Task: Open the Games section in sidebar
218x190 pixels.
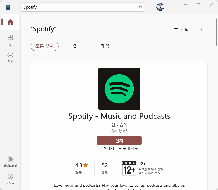Action: [x=10, y=58]
